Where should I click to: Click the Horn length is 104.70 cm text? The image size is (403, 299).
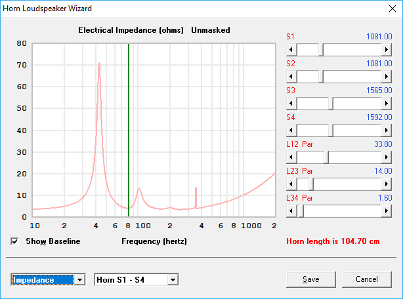coord(333,241)
